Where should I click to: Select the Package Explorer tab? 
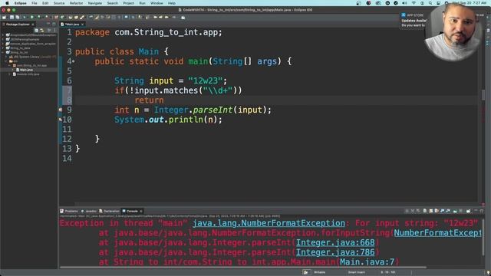[x=18, y=24]
